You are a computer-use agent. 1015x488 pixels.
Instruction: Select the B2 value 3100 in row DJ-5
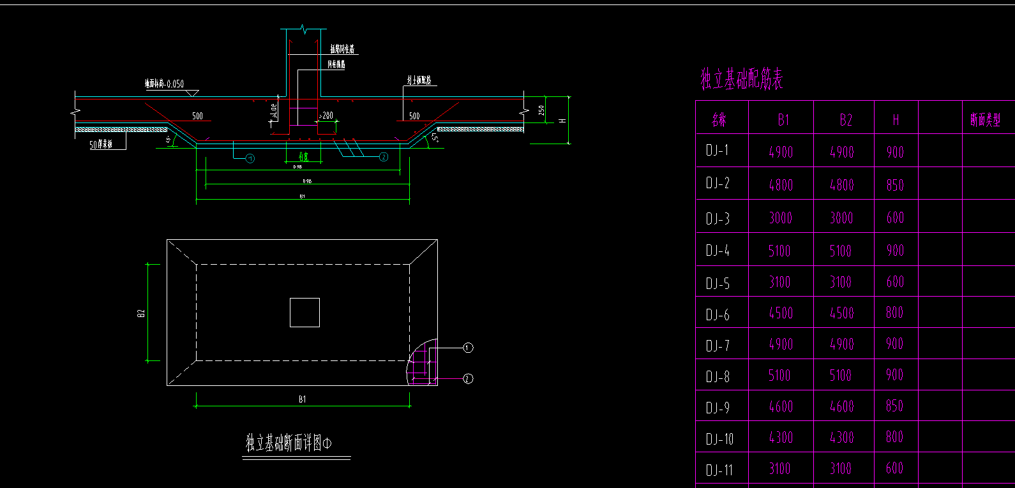[841, 282]
